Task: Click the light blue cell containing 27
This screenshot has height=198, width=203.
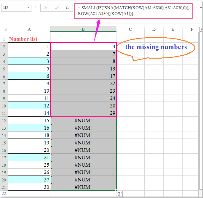Action: click(29, 180)
